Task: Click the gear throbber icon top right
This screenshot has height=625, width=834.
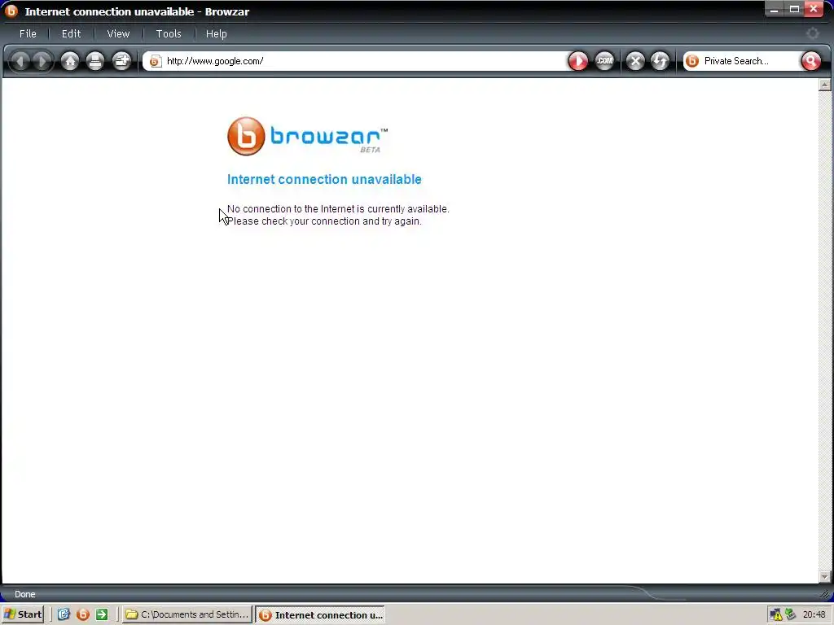Action: tap(812, 33)
